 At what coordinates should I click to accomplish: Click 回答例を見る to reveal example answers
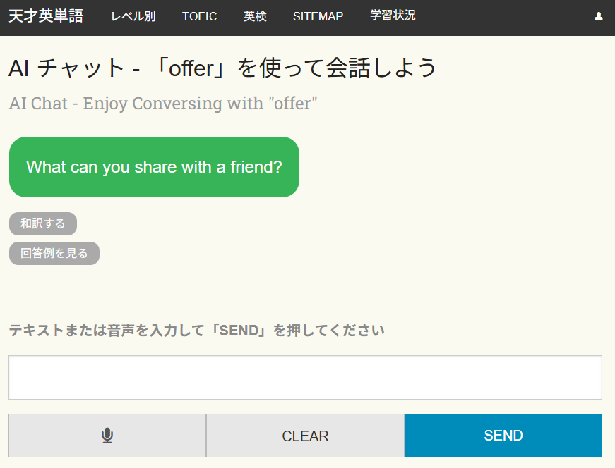(54, 253)
